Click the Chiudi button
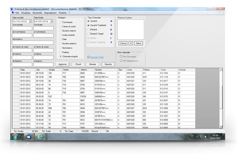 [78, 64]
